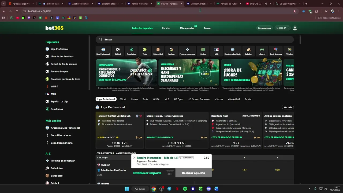Click Establecer importe in bet slip

click(147, 173)
